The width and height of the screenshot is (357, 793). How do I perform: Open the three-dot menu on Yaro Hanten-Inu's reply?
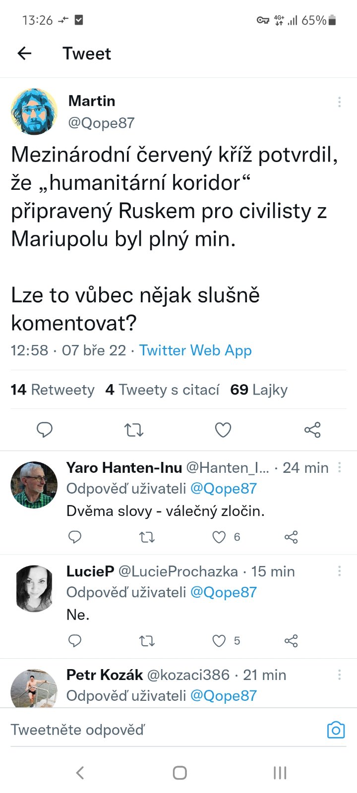[x=339, y=467]
